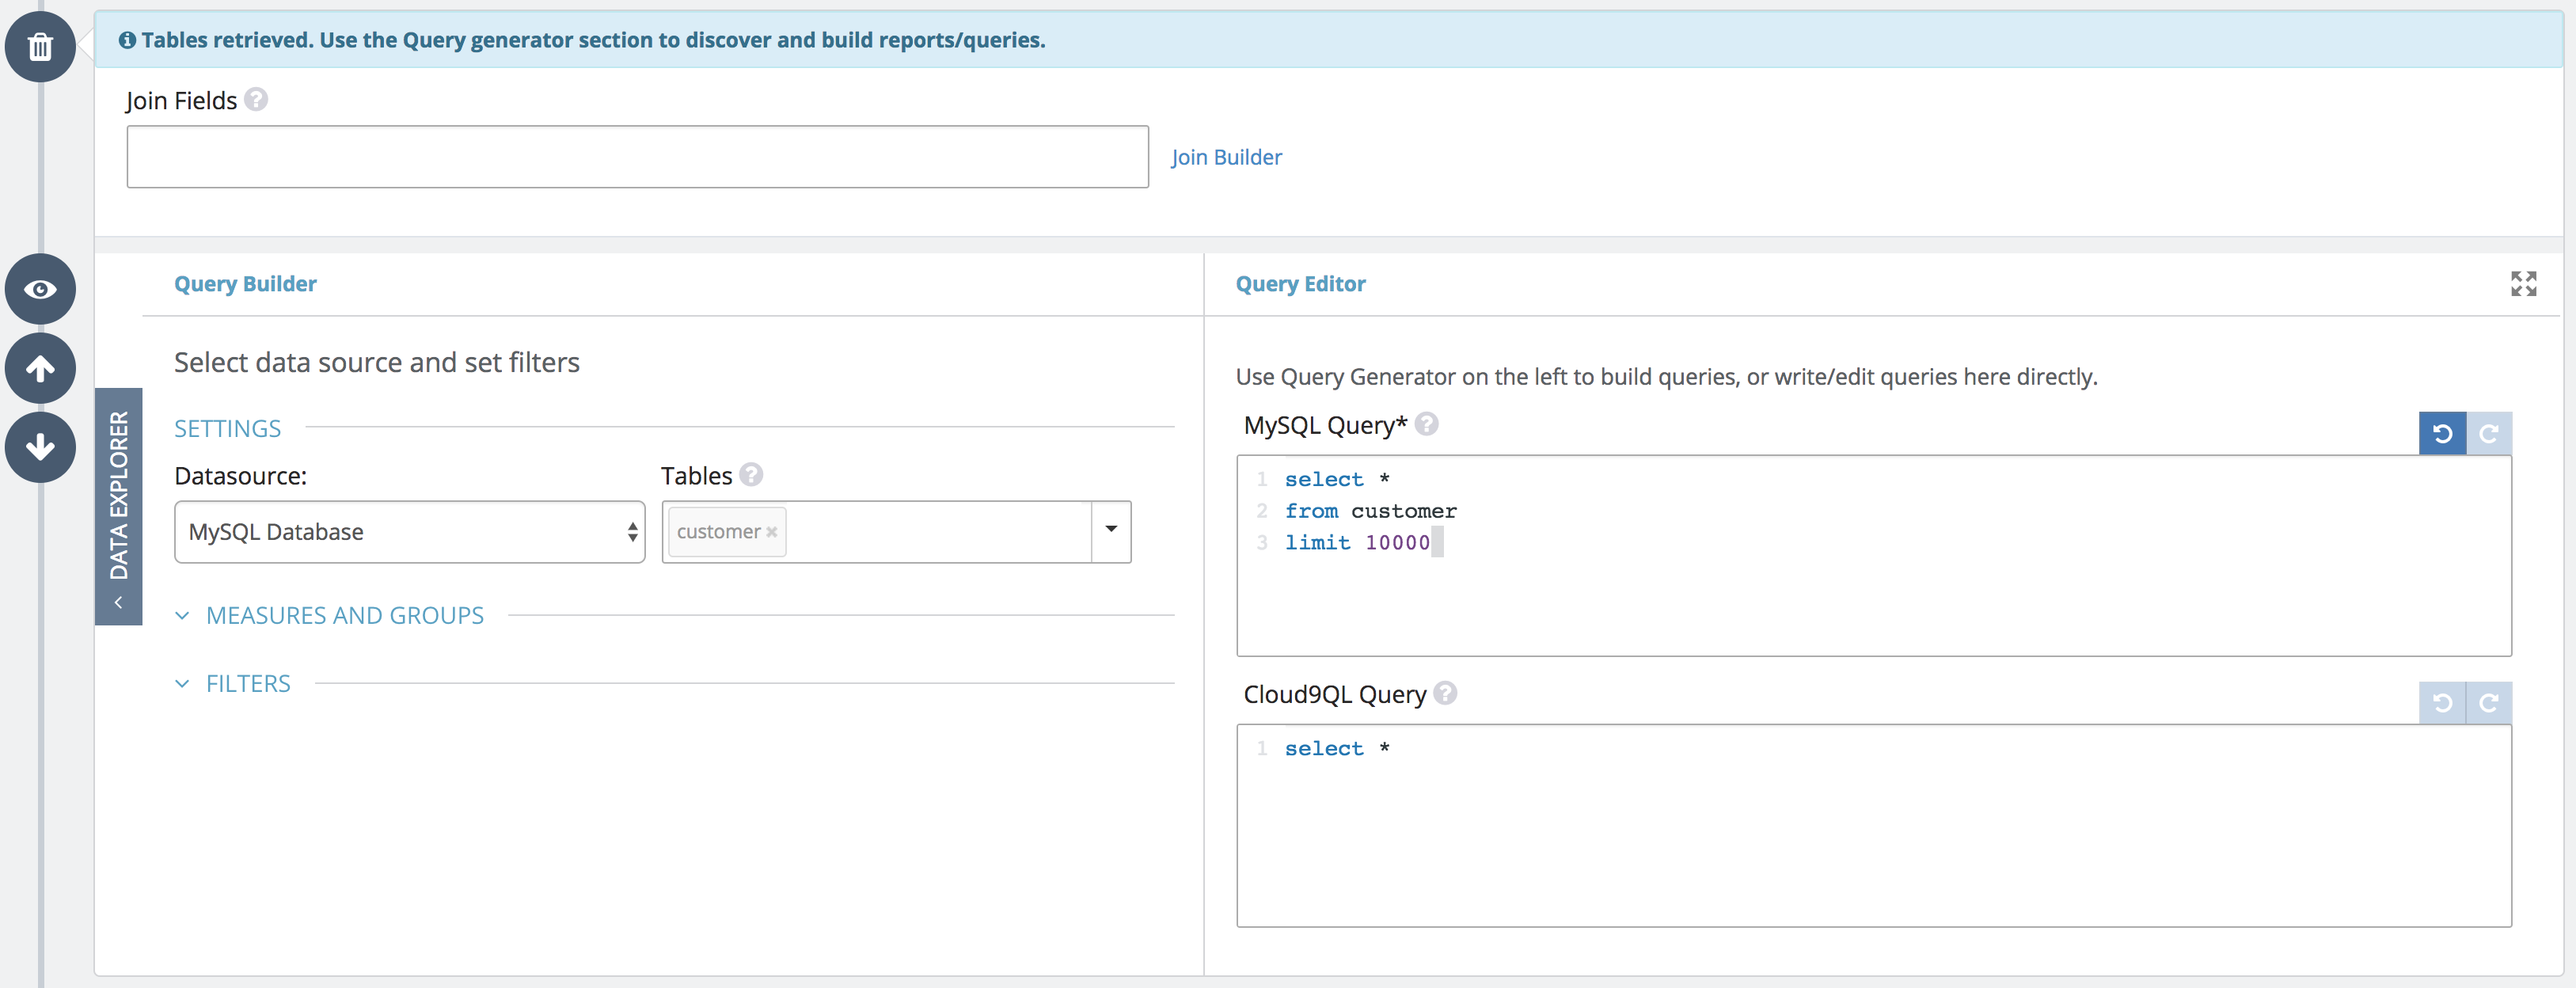
Task: Click redo for MySQL Query
Action: coord(2489,434)
